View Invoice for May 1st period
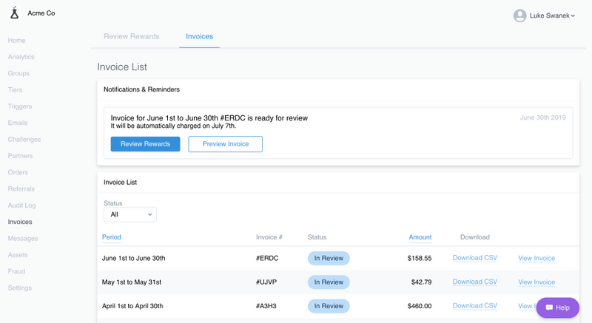The image size is (592, 323). click(536, 282)
